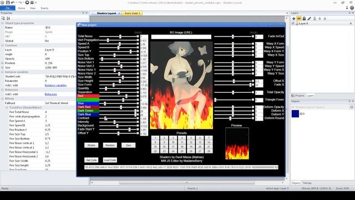
Task: Add a new layer with the plus icon
Action: pyautogui.click(x=293, y=18)
